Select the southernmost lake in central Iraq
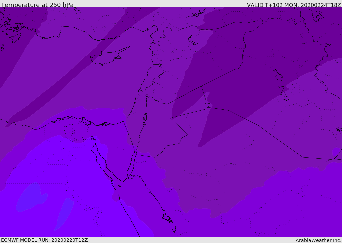Viewport: 342px width, 243px height. pos(285,96)
